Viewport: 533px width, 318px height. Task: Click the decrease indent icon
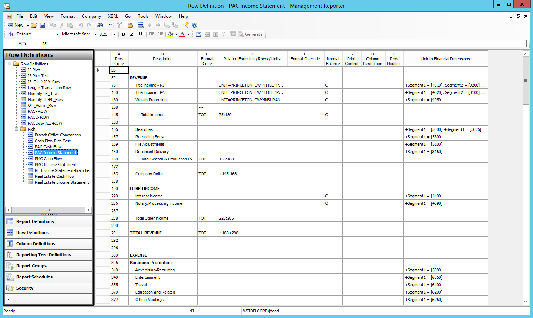(151, 34)
